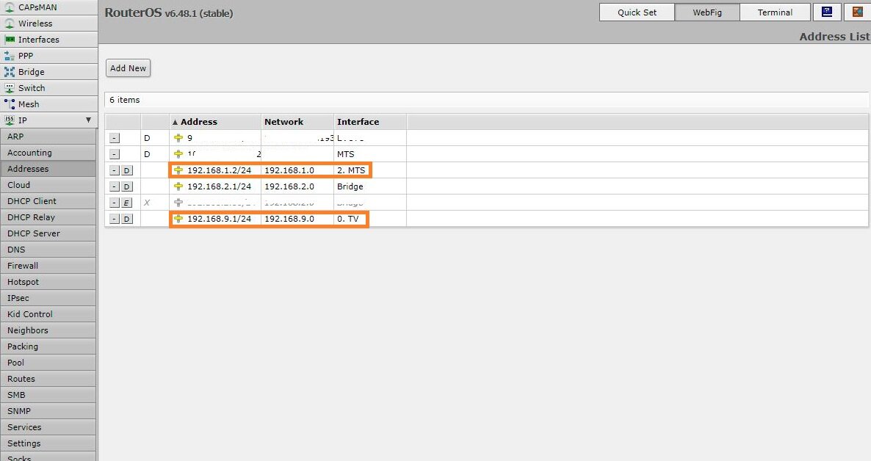
Task: Open ARP under IP
Action: pyautogui.click(x=48, y=136)
